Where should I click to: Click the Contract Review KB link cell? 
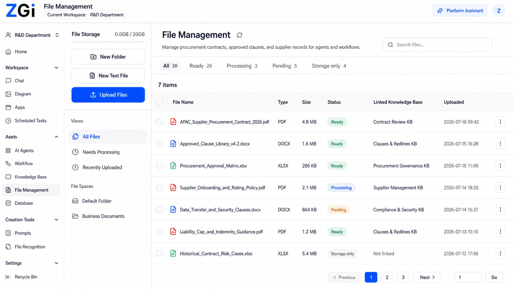tap(393, 122)
